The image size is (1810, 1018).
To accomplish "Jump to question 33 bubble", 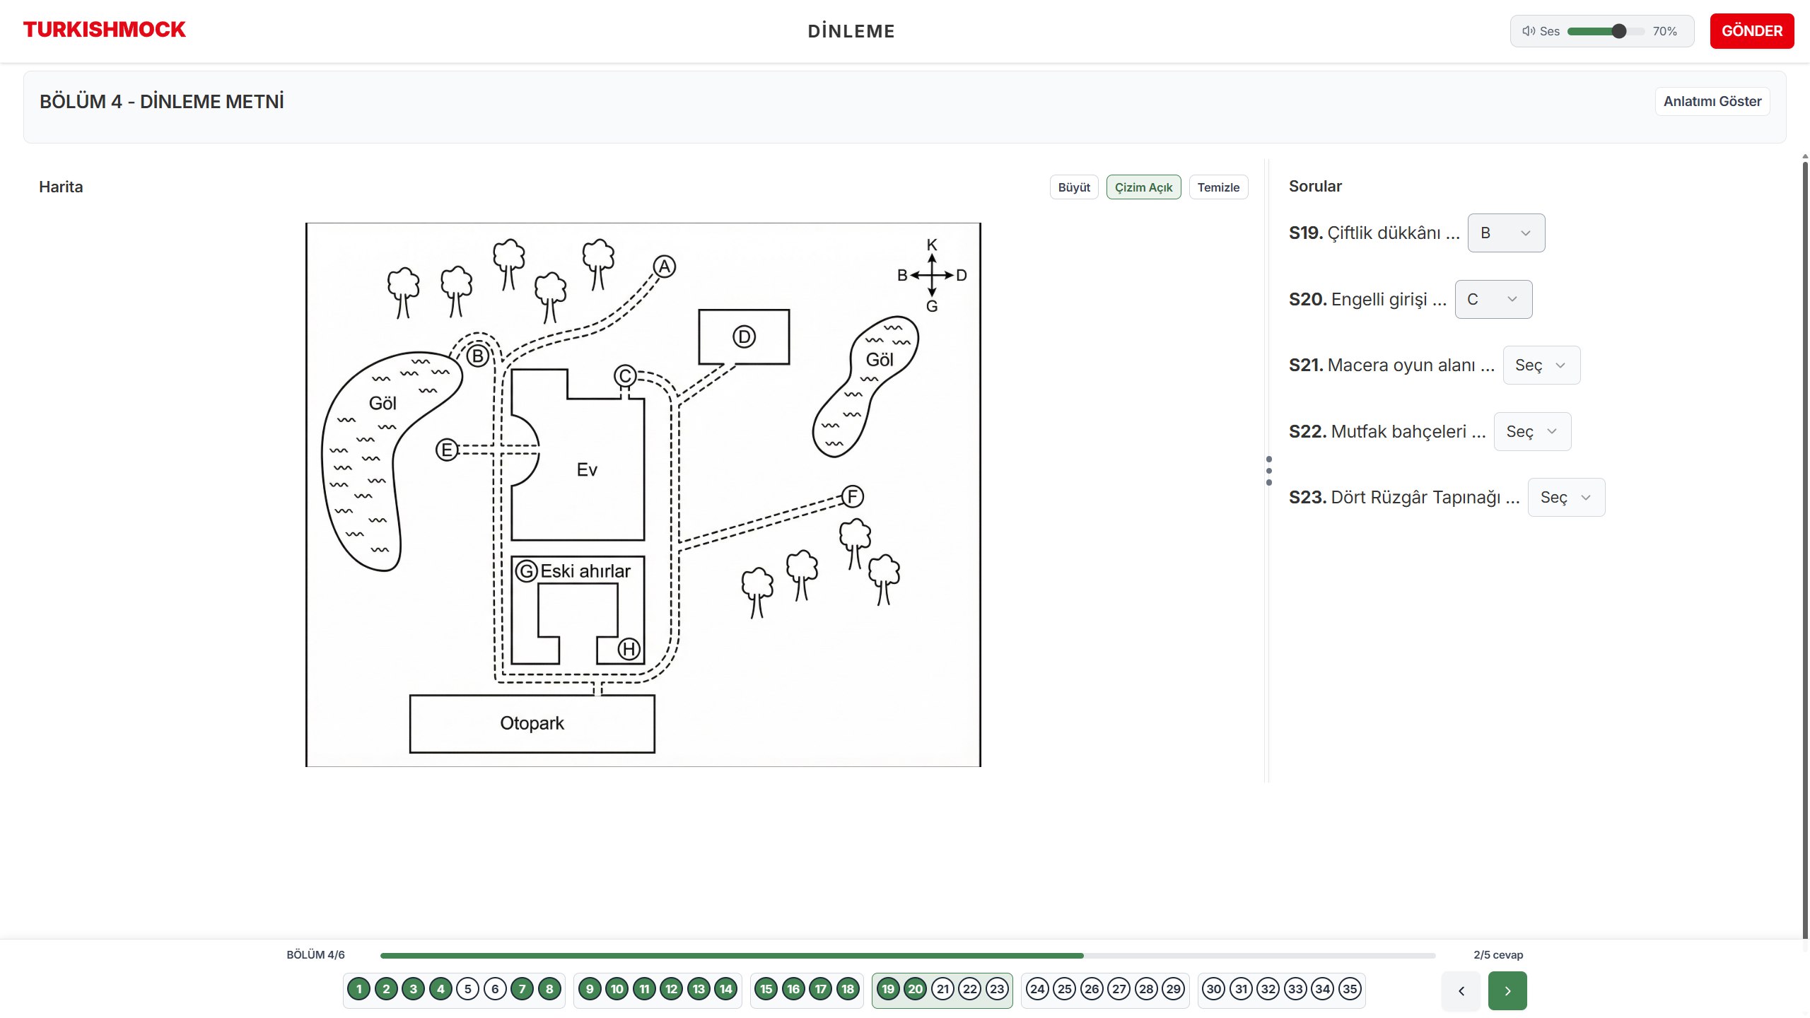I will click(x=1295, y=989).
